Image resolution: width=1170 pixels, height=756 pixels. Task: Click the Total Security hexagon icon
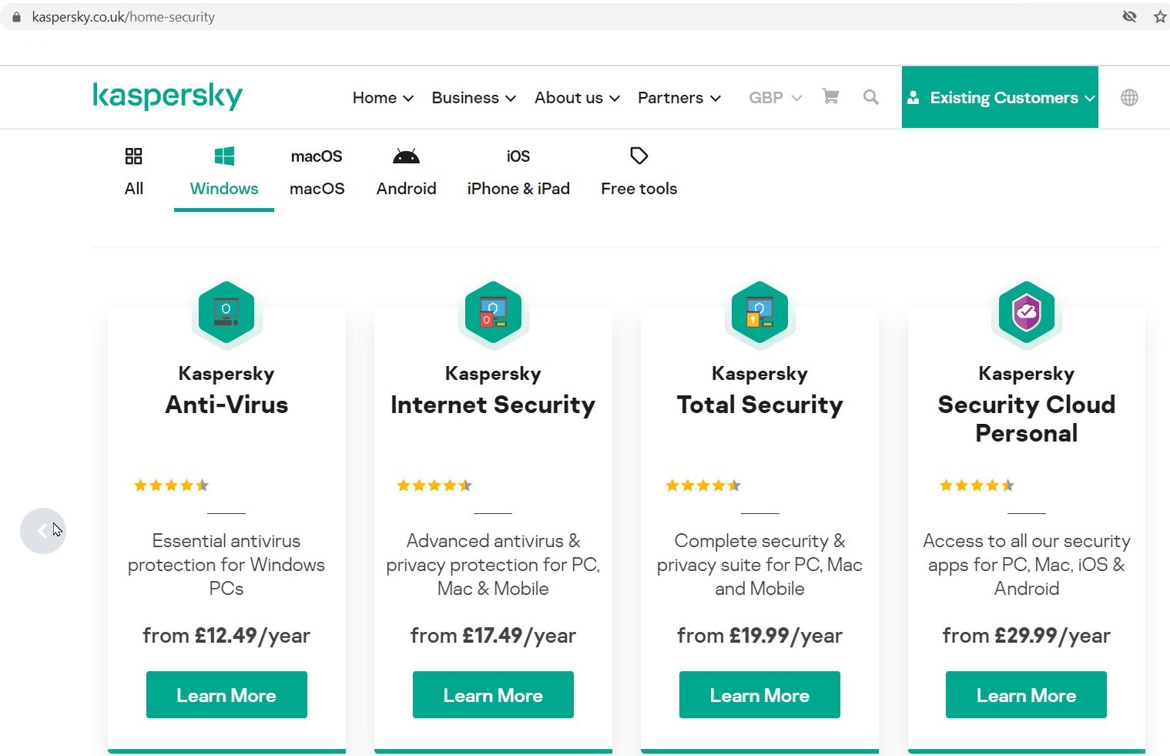tap(759, 313)
